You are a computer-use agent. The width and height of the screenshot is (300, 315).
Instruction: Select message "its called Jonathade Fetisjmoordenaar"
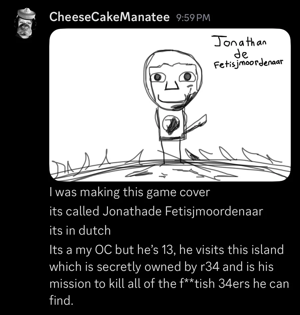pyautogui.click(x=156, y=211)
